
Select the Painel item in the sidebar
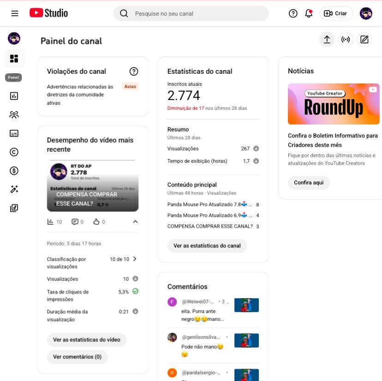(14, 58)
